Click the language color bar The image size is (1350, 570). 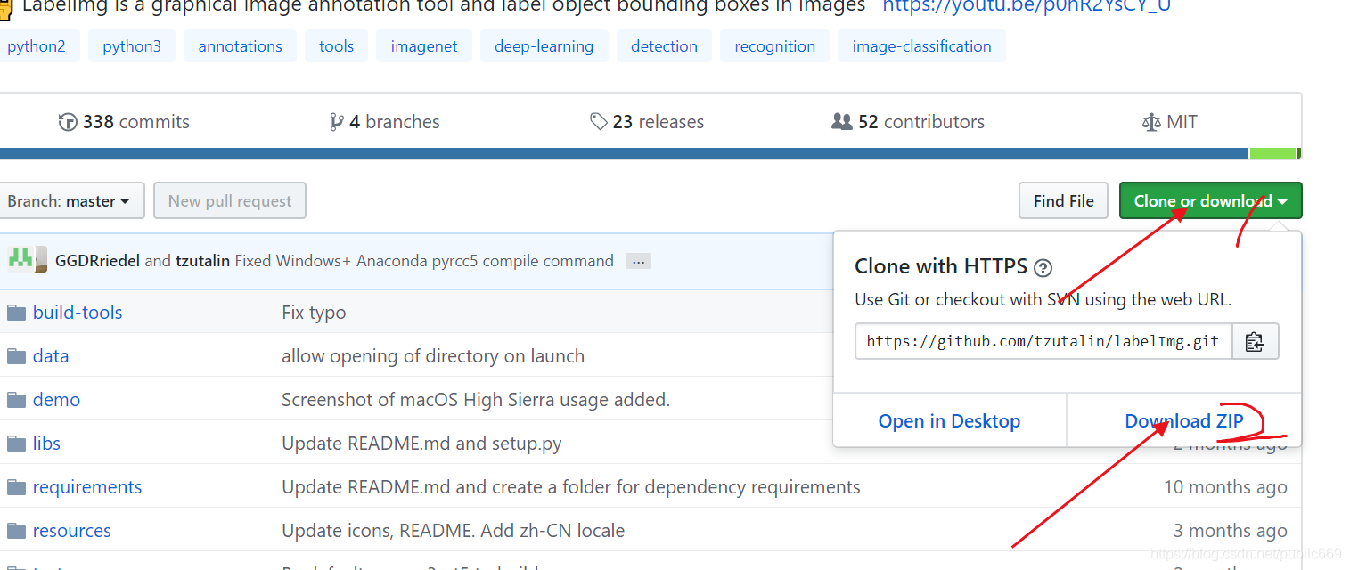[x=624, y=153]
